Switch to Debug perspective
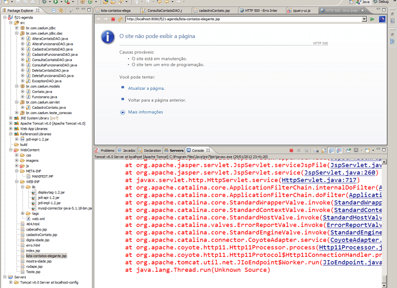Viewport: 397px width, 288px height. (381, 2)
